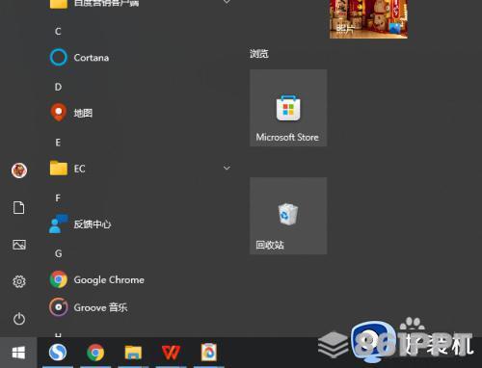Open Pictures from Start sidebar
Image resolution: width=482 pixels, height=368 pixels.
click(19, 245)
